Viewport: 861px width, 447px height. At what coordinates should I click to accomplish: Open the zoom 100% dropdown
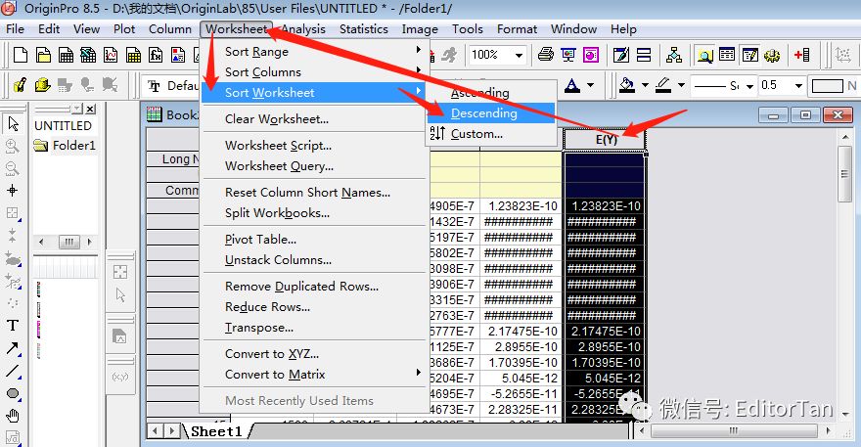coord(519,55)
